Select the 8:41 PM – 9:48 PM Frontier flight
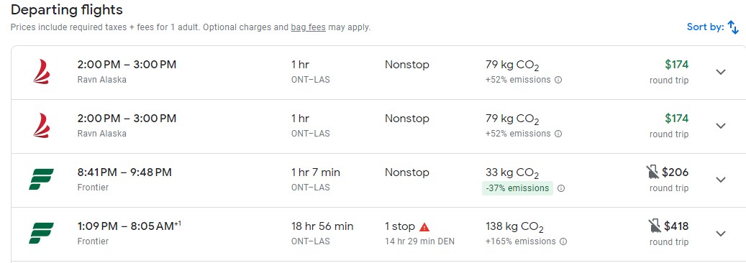The height and width of the screenshot is (263, 746). (x=378, y=180)
